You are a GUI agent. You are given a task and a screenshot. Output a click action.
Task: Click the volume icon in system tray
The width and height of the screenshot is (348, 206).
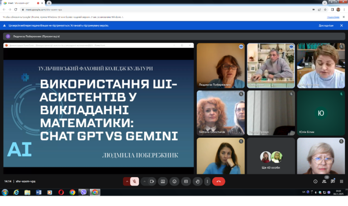point(316,192)
